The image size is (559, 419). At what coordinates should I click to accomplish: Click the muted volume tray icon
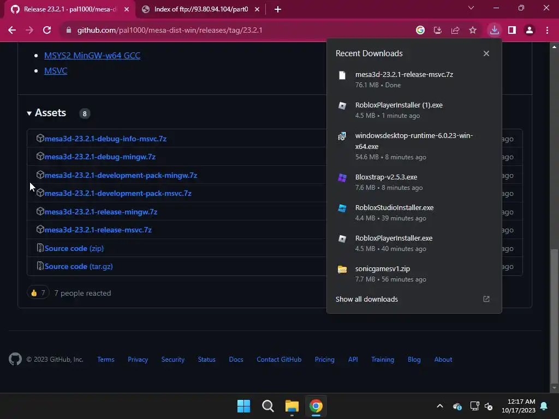coord(489,406)
